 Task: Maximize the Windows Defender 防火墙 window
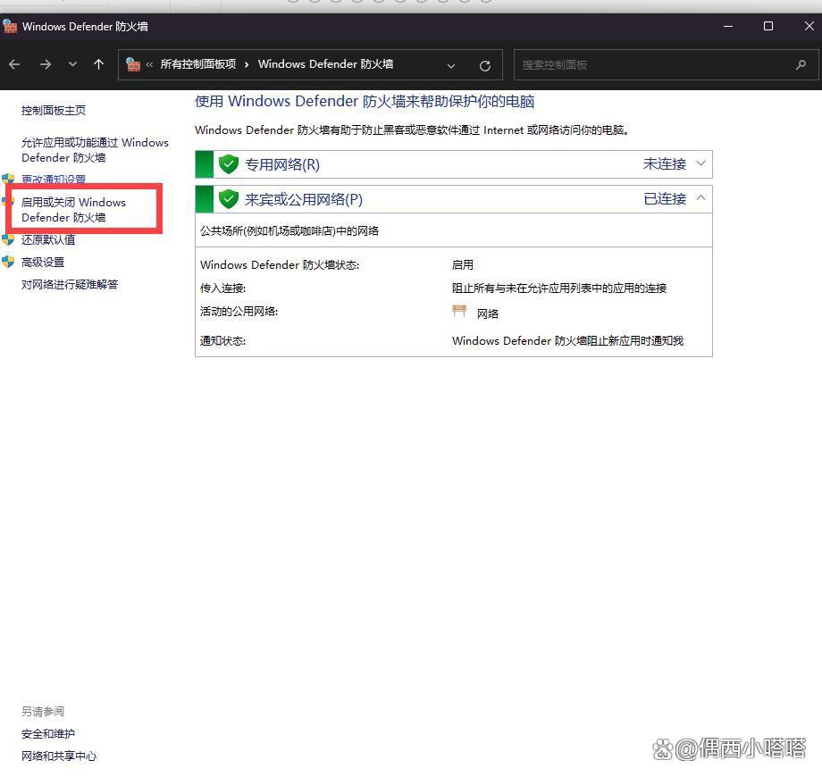click(x=768, y=26)
